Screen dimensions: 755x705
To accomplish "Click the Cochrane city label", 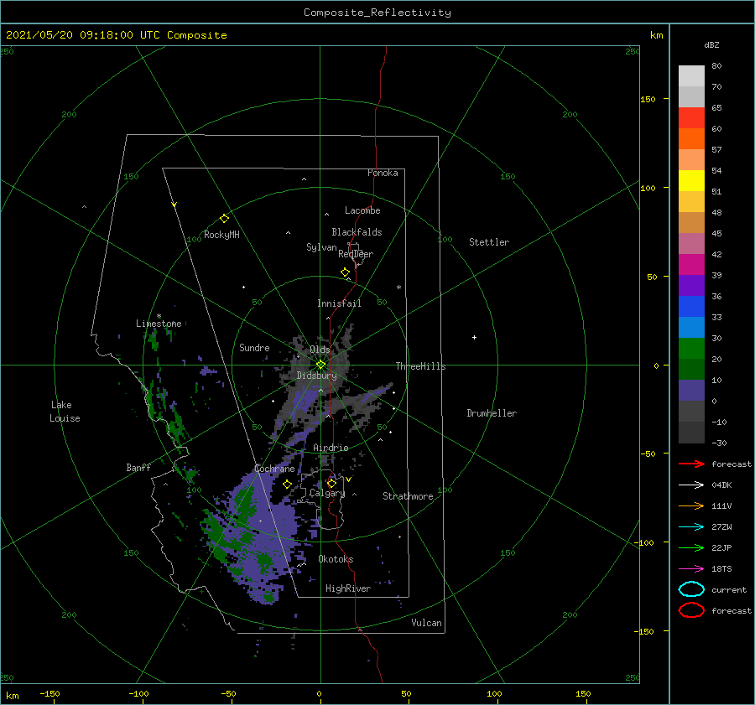I will click(274, 469).
